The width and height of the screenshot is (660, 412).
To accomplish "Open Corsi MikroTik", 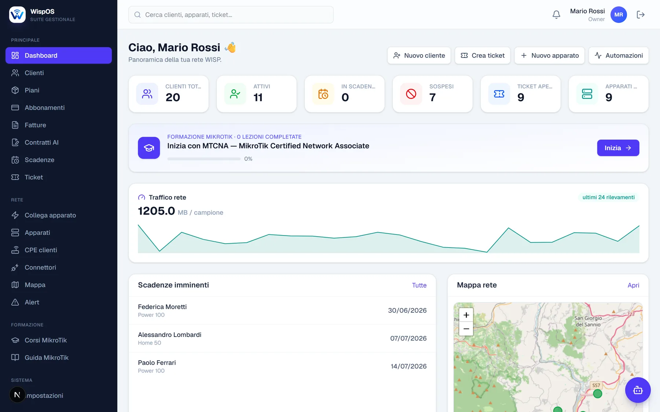I will [59, 340].
